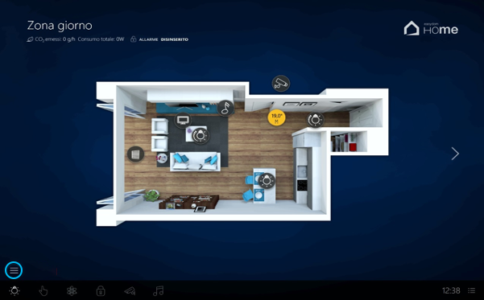Toggle the dining table light dial
Image resolution: width=484 pixels, height=300 pixels.
[x=267, y=180]
